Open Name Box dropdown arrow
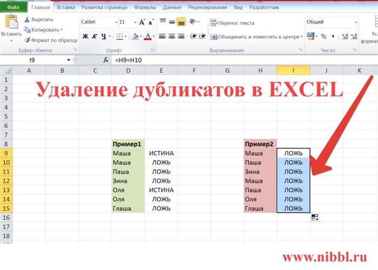Screen dimensions: 378x270 [x=69, y=60]
